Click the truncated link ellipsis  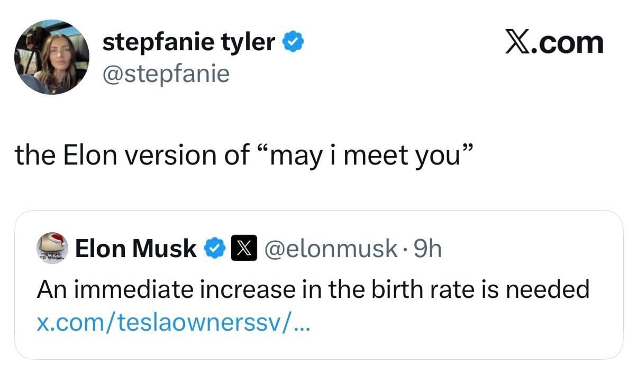[x=303, y=324]
